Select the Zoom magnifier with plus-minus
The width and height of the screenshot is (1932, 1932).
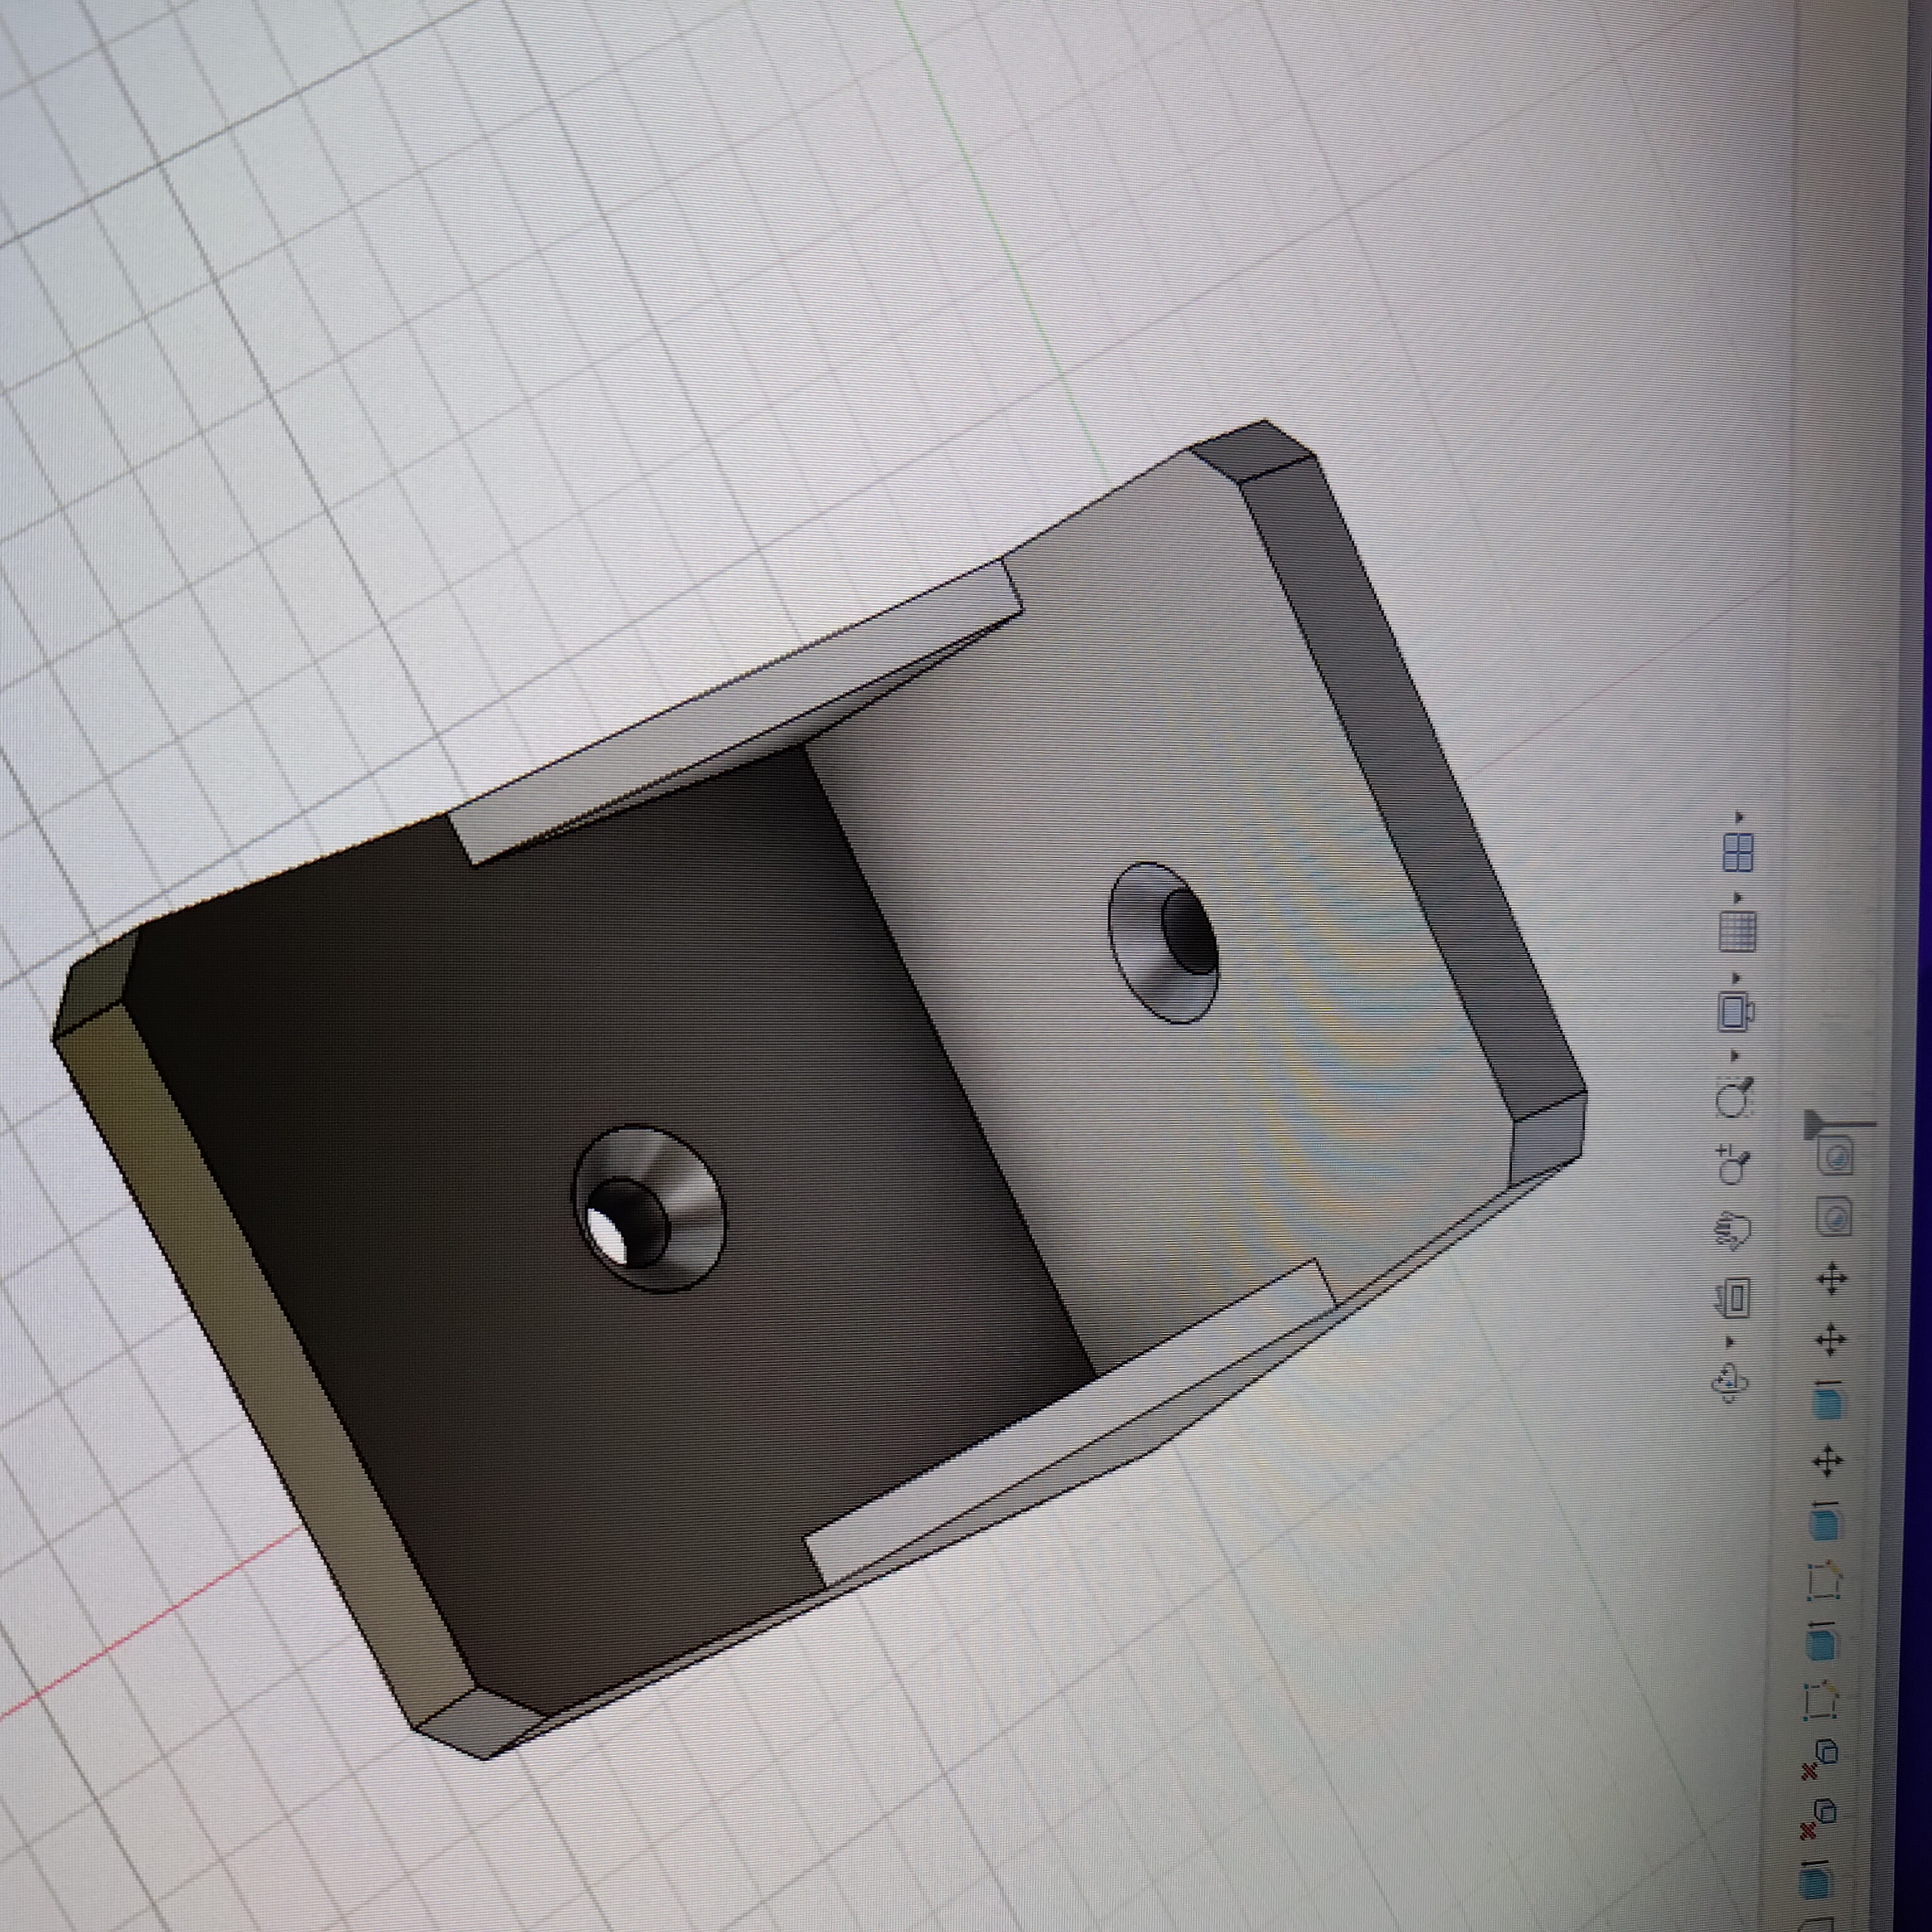pos(1733,1164)
